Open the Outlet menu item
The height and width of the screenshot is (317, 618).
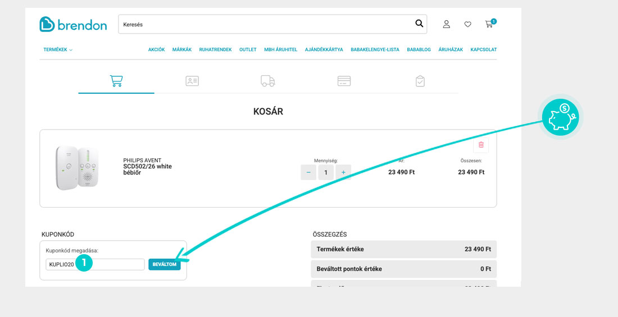(248, 50)
